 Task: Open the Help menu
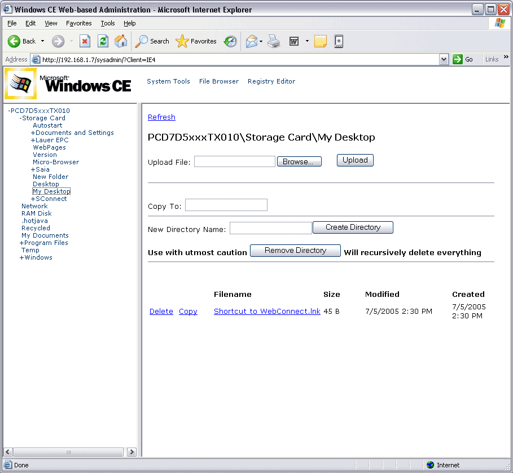130,23
